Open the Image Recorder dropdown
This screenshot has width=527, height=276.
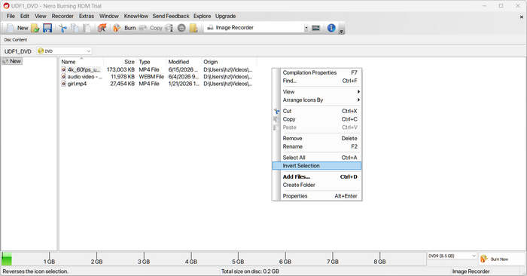306,28
